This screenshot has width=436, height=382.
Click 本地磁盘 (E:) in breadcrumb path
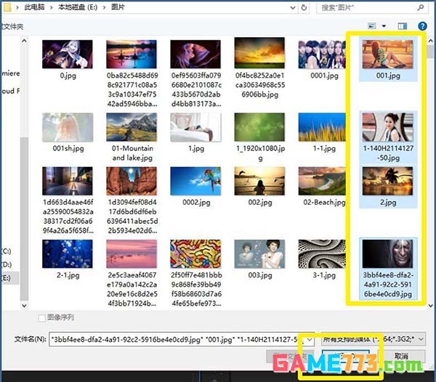click(x=78, y=7)
